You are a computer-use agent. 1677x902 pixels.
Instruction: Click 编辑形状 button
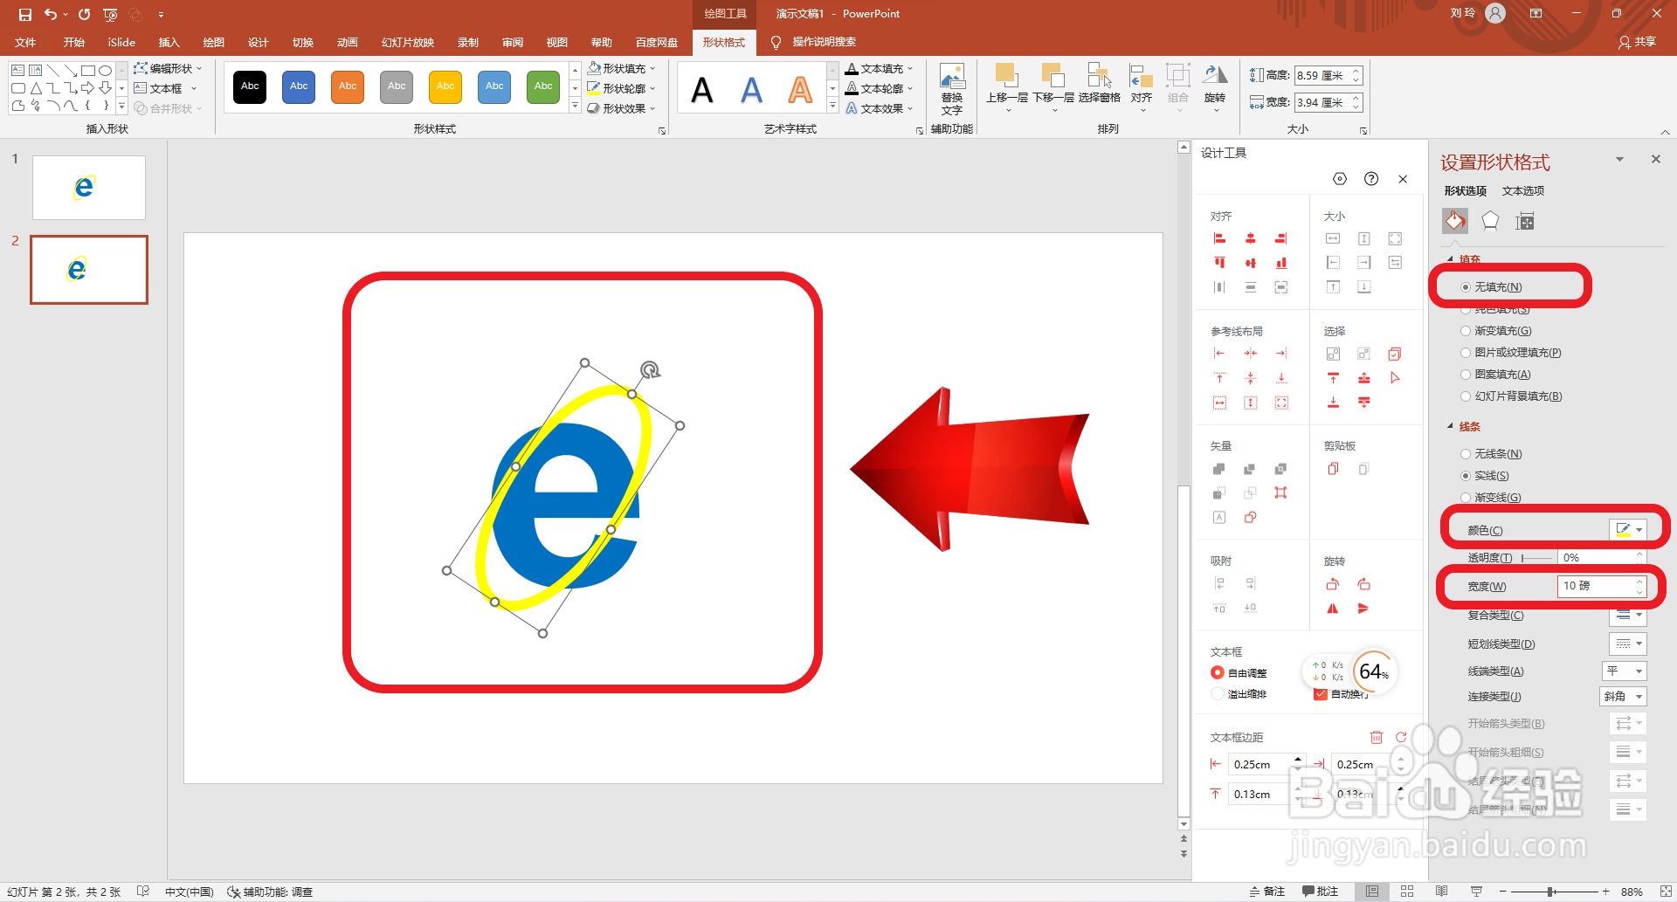(168, 68)
